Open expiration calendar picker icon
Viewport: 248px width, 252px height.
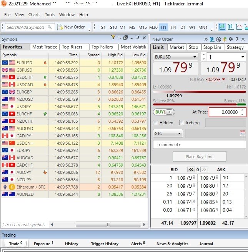242,133
